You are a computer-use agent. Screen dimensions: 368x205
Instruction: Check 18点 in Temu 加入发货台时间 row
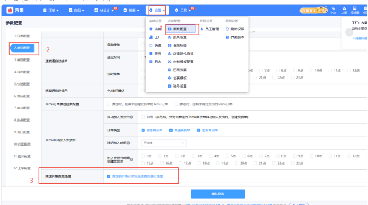point(199,163)
